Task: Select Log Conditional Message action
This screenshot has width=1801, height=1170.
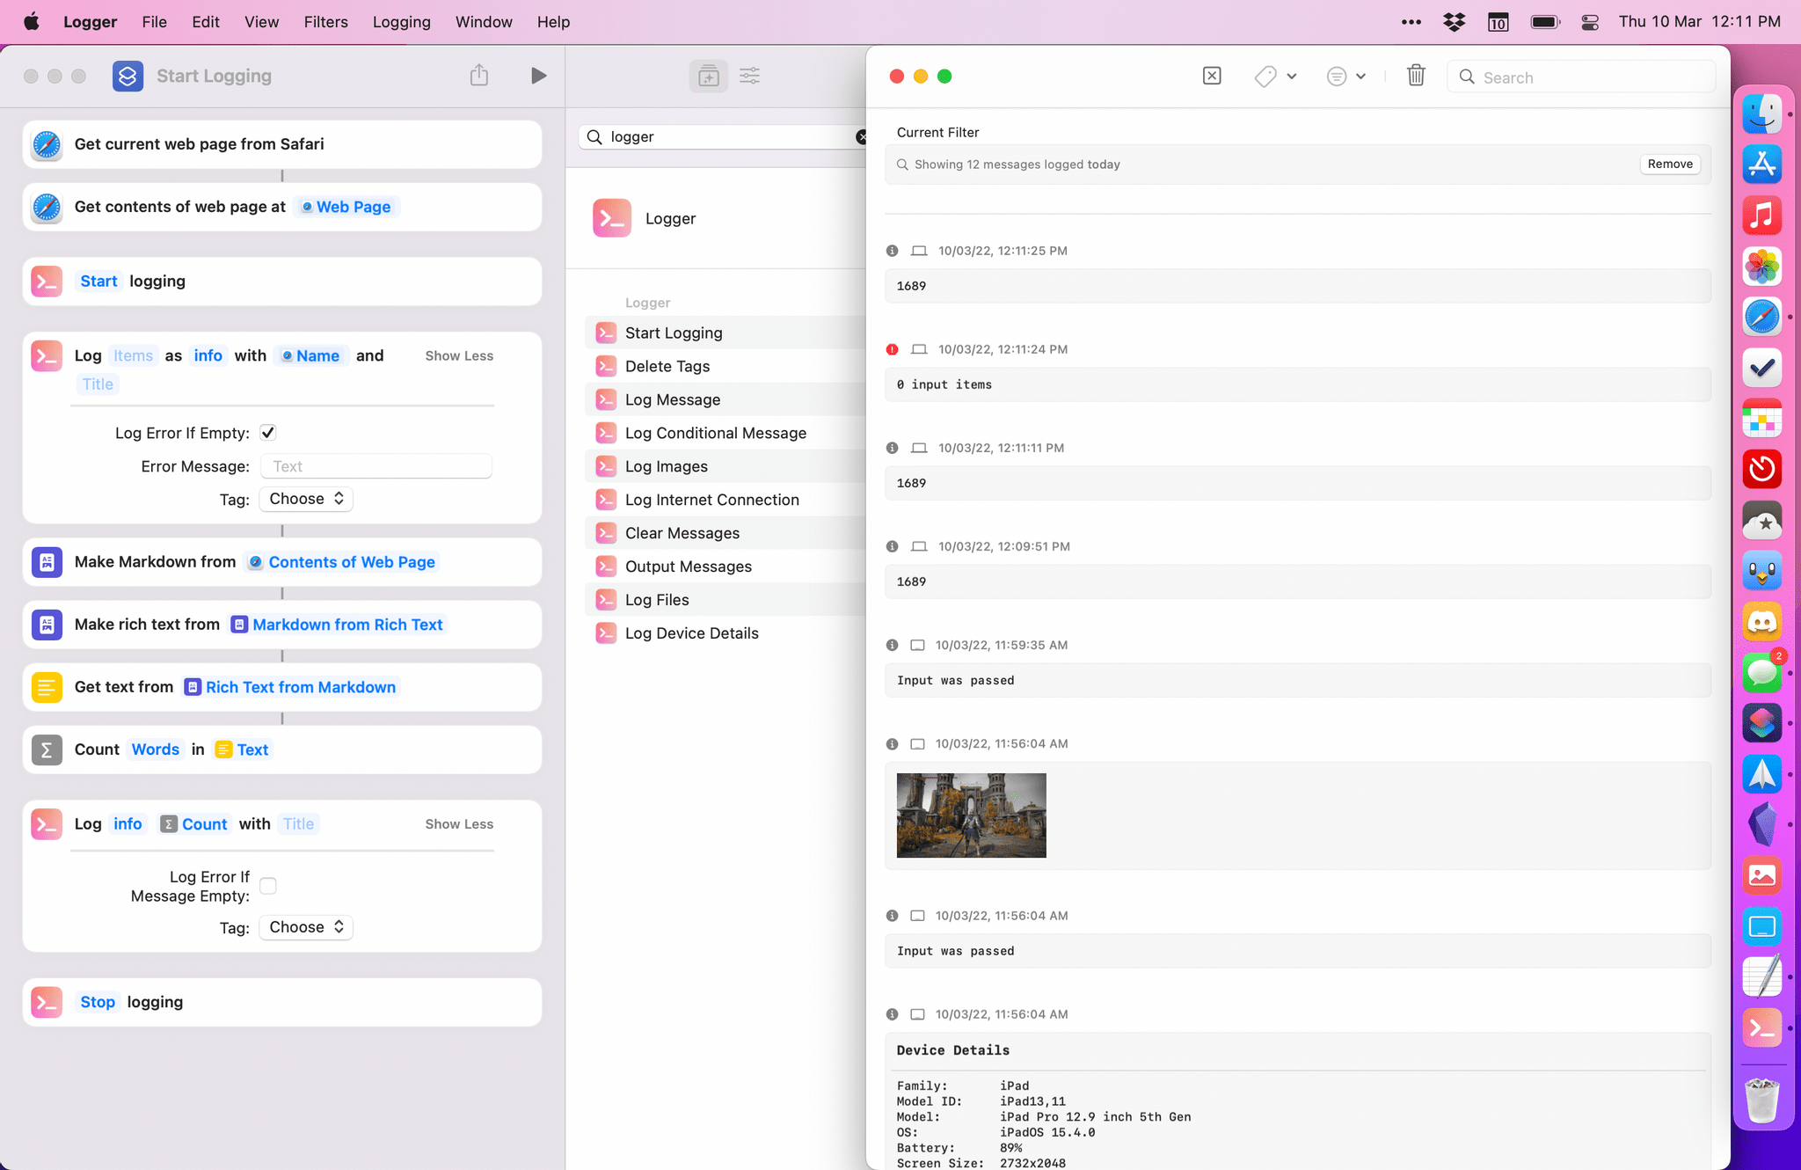Action: click(x=726, y=433)
